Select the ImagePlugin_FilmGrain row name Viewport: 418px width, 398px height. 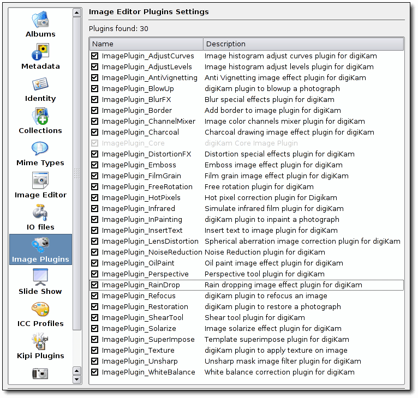(141, 176)
